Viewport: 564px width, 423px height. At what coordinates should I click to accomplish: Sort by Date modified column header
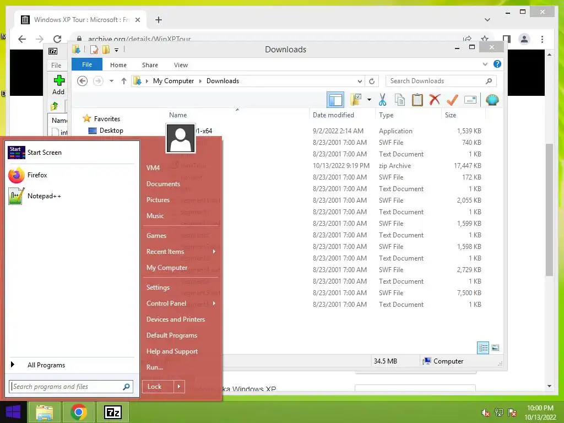point(333,115)
